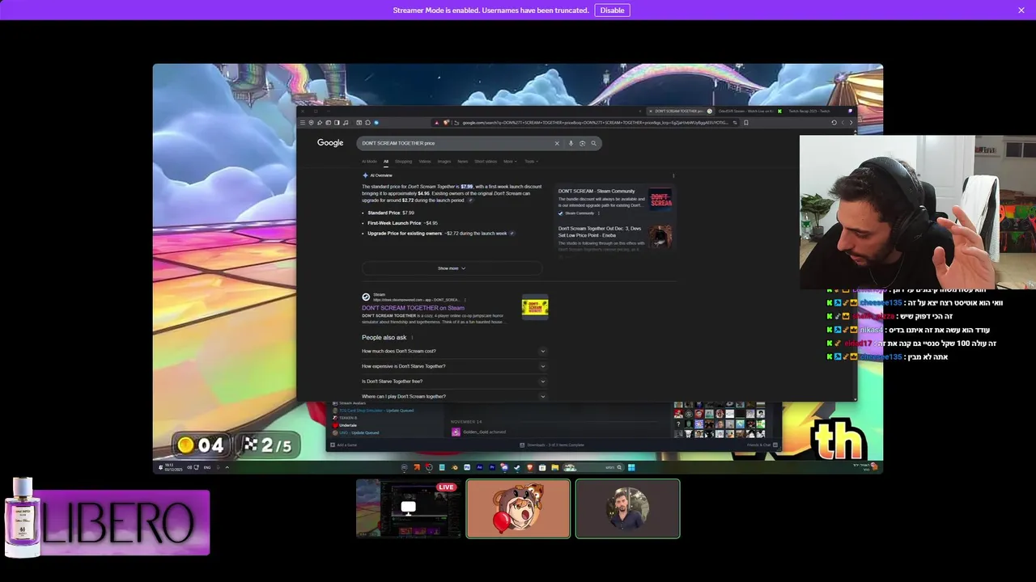The width and height of the screenshot is (1036, 582).
Task: Click 'Add a Game' in Steam window
Action: click(x=343, y=445)
